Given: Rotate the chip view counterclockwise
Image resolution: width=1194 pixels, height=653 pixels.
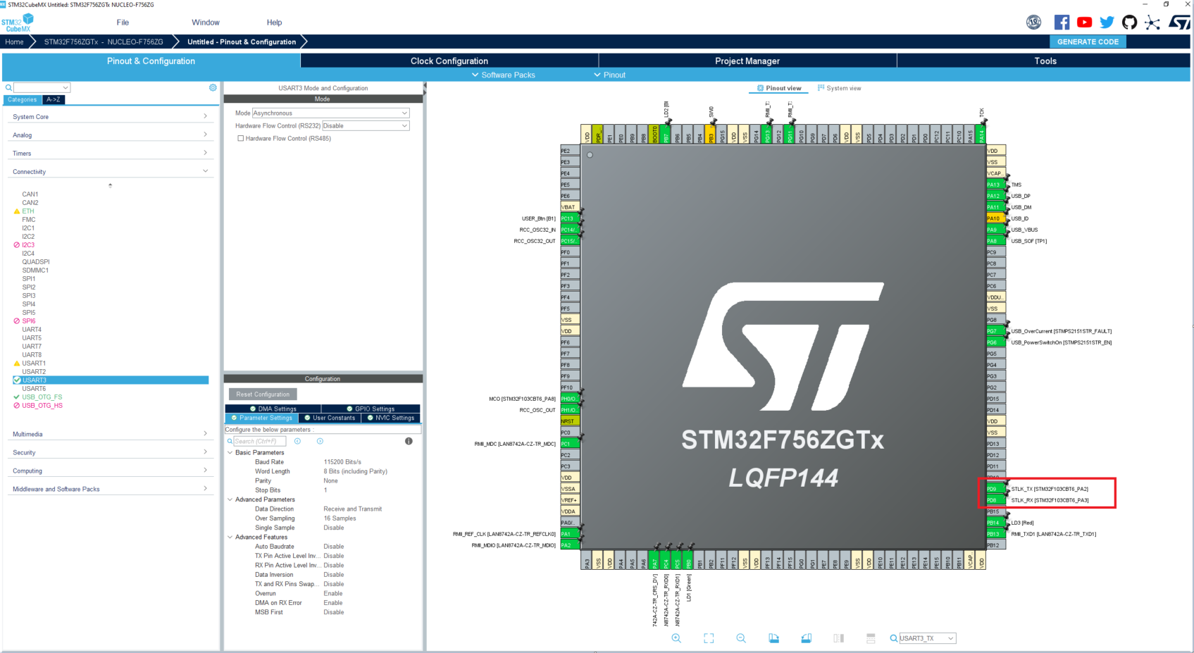Looking at the screenshot, I should [806, 638].
